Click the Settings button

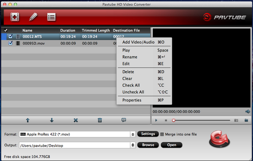[x=148, y=134]
